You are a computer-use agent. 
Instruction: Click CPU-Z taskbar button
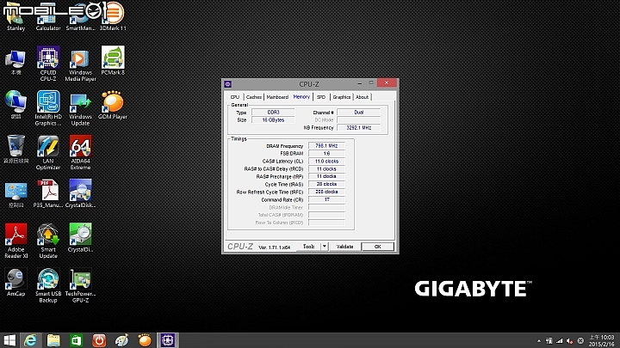(x=168, y=340)
